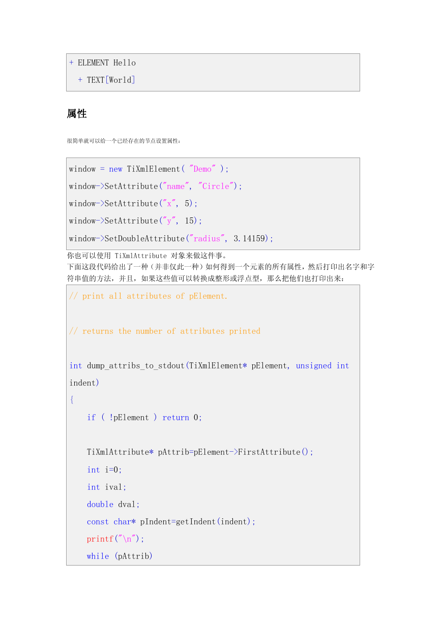Click the sentence mentioning TiXmlAttribute 对象
442x624 pixels.
coord(147,256)
